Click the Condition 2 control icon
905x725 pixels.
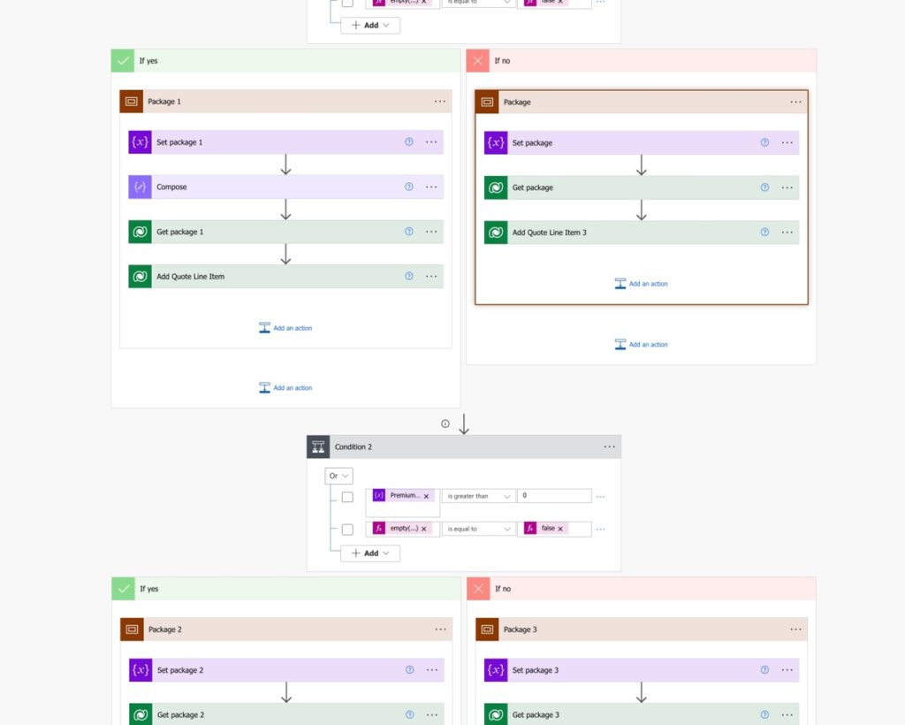tap(318, 446)
